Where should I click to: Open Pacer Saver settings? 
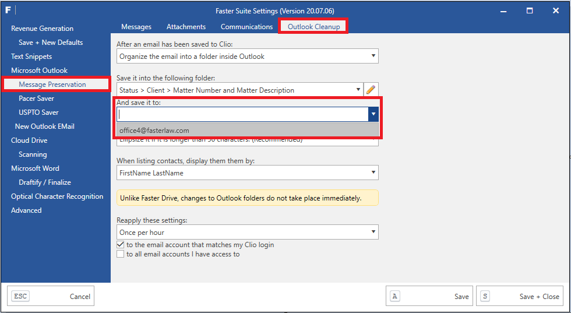(x=36, y=99)
